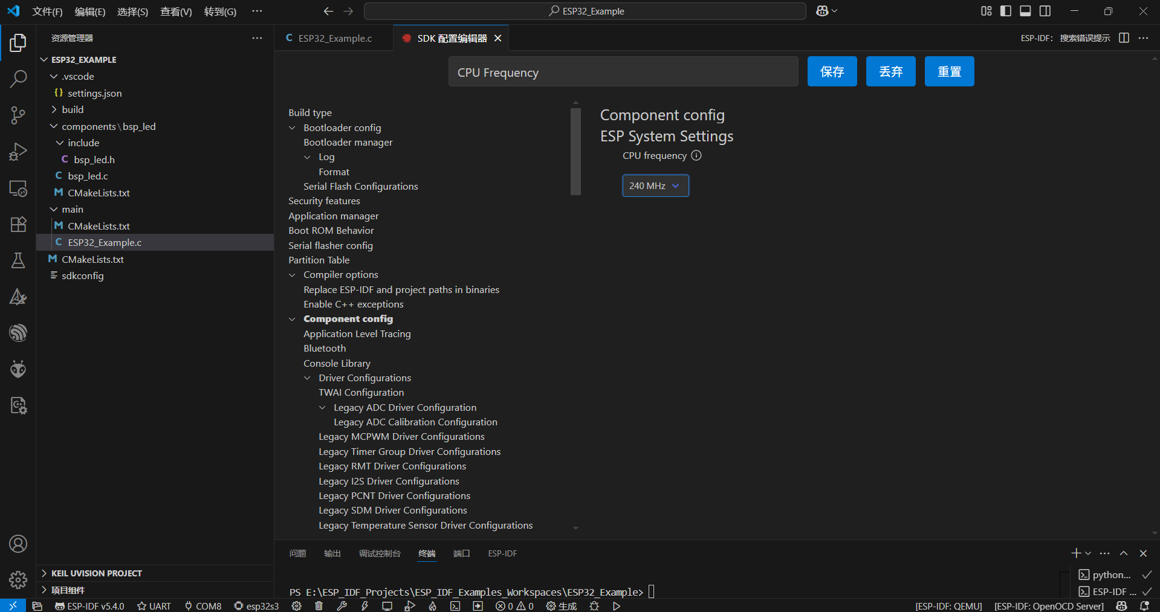This screenshot has width=1160, height=612.
Task: Open the launch profile dropdown beside new terminal
Action: (1088, 553)
